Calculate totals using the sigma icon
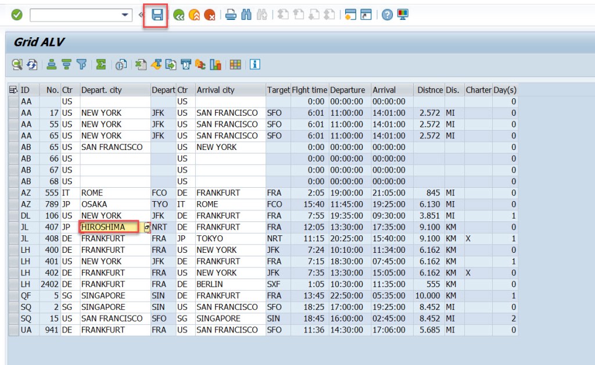This screenshot has height=365, width=595. tap(101, 65)
